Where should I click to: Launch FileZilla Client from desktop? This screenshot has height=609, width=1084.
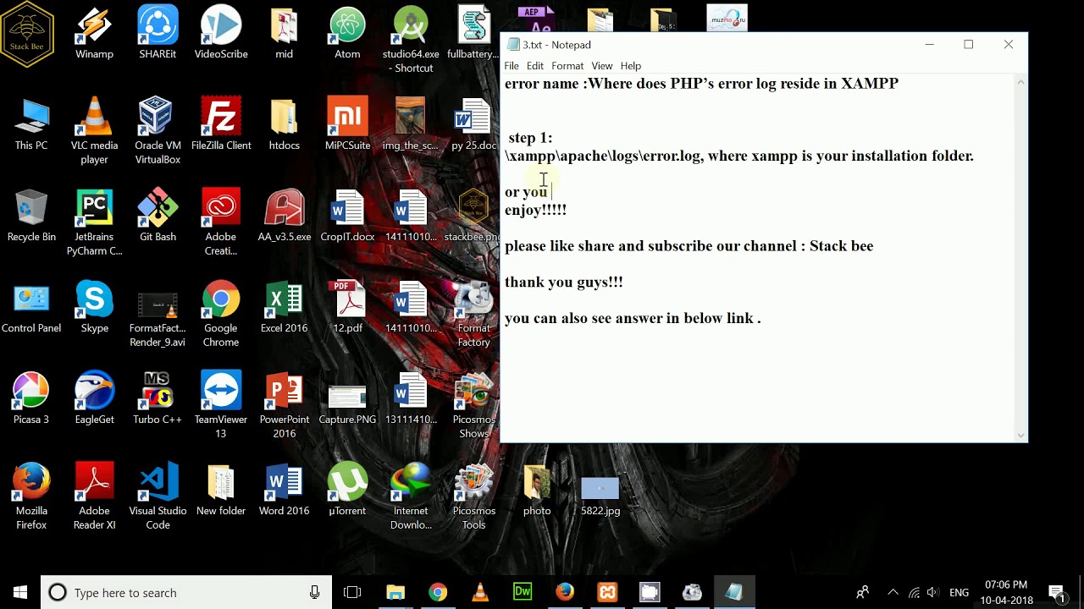pyautogui.click(x=221, y=124)
